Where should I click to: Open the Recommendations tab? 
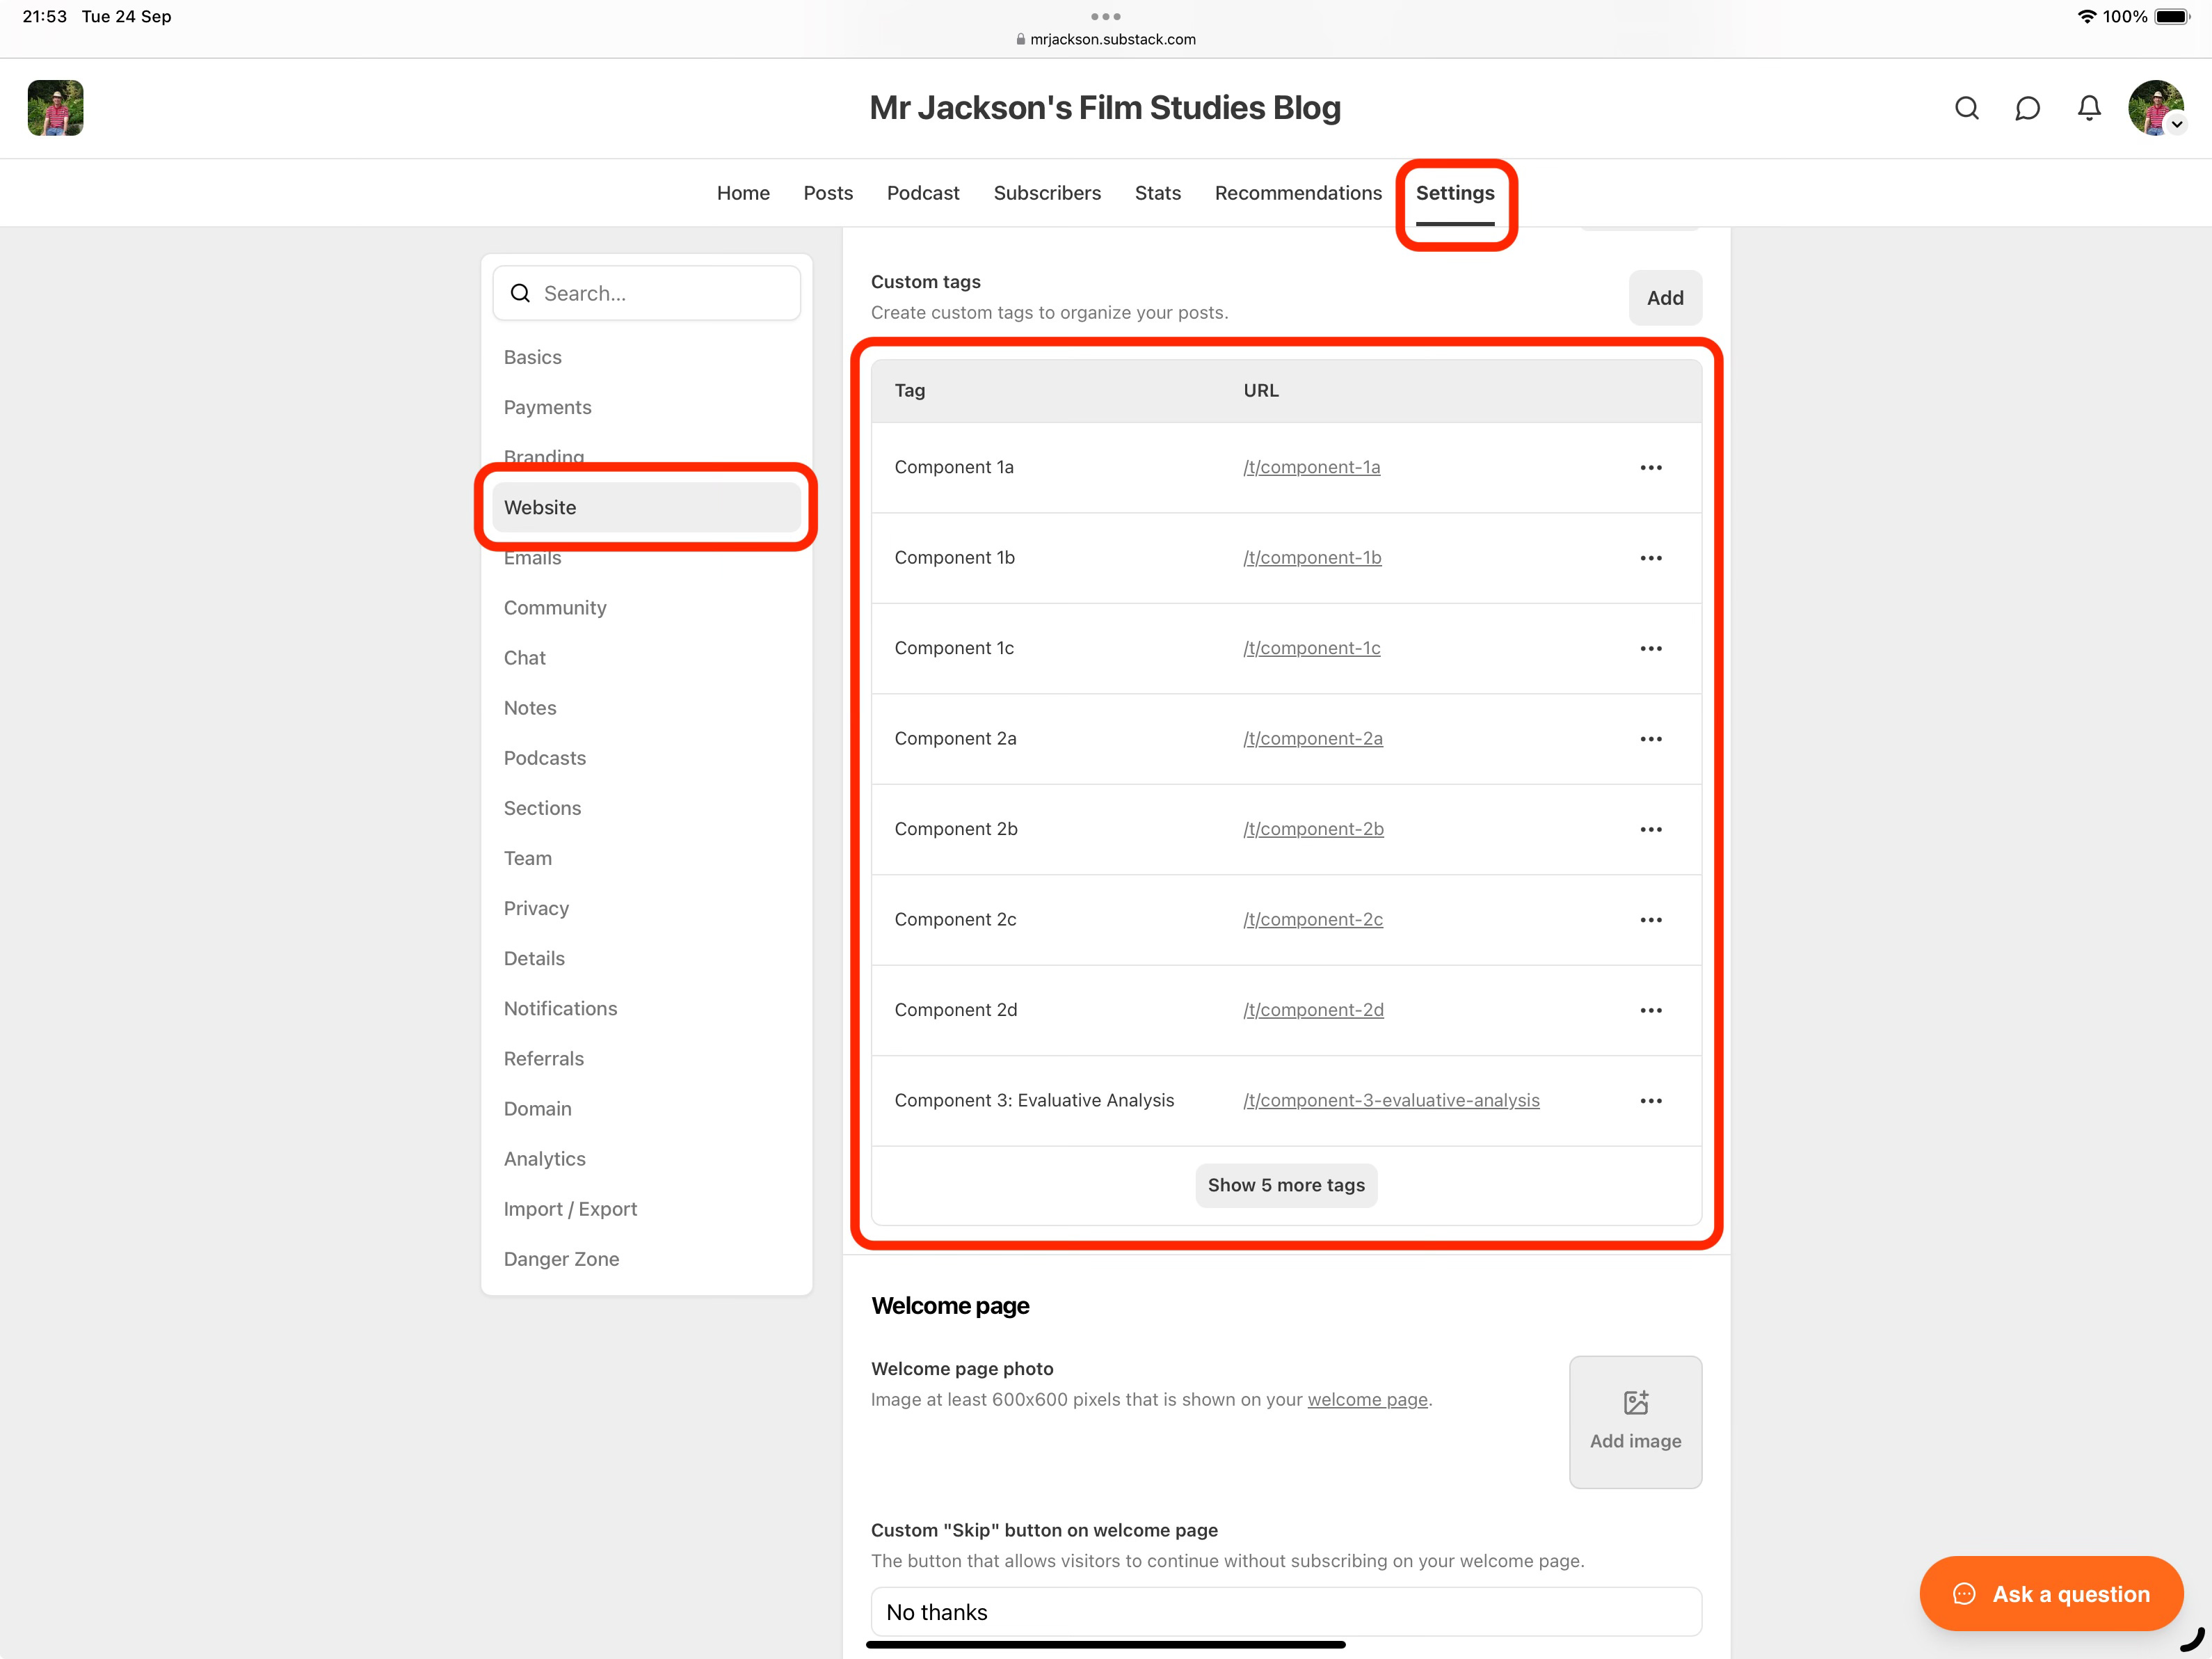coord(1298,193)
